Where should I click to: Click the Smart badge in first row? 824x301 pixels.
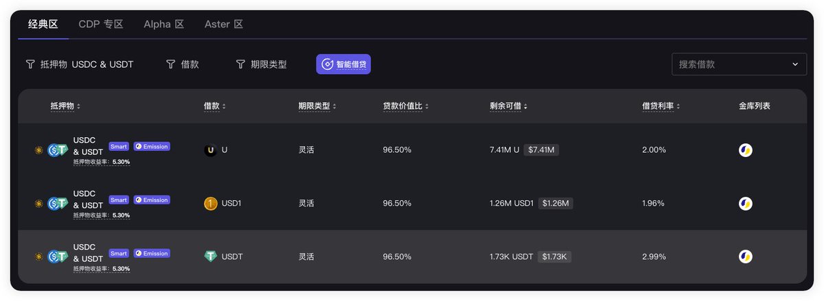coord(119,147)
